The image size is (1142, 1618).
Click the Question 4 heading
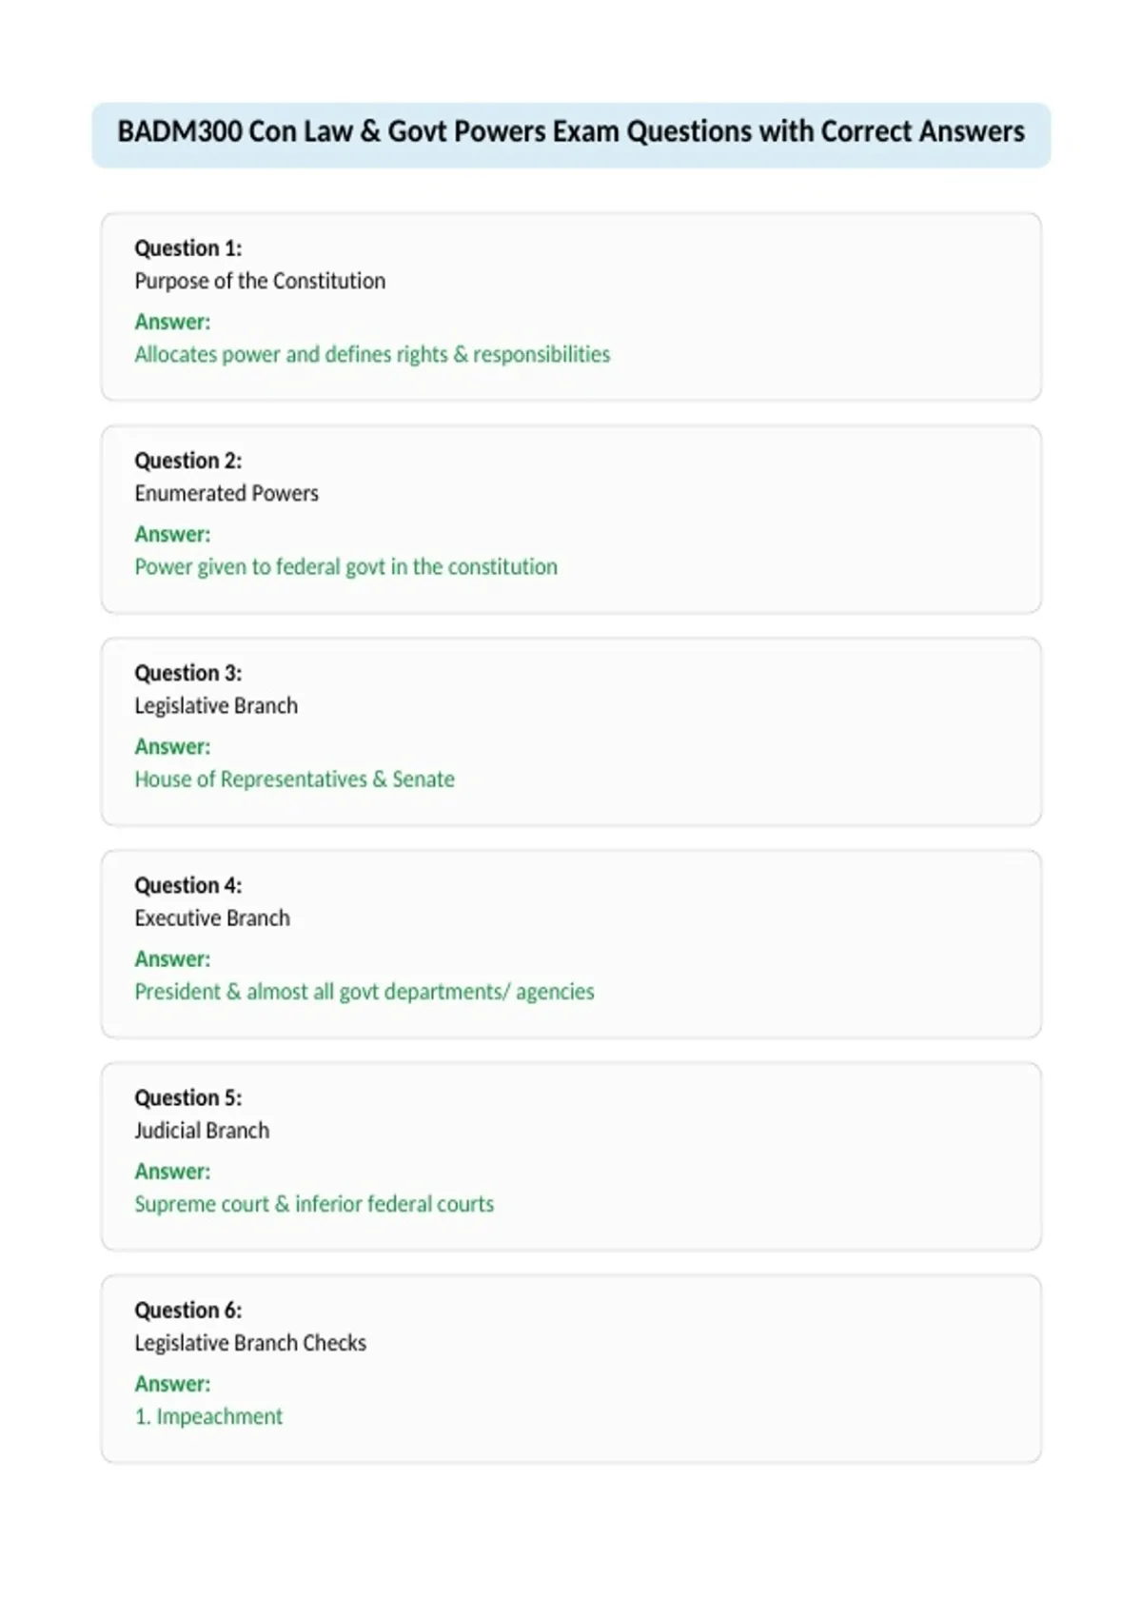(188, 885)
